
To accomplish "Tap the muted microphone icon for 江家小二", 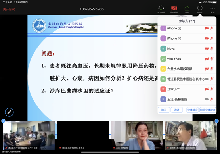I will [x=212, y=89].
